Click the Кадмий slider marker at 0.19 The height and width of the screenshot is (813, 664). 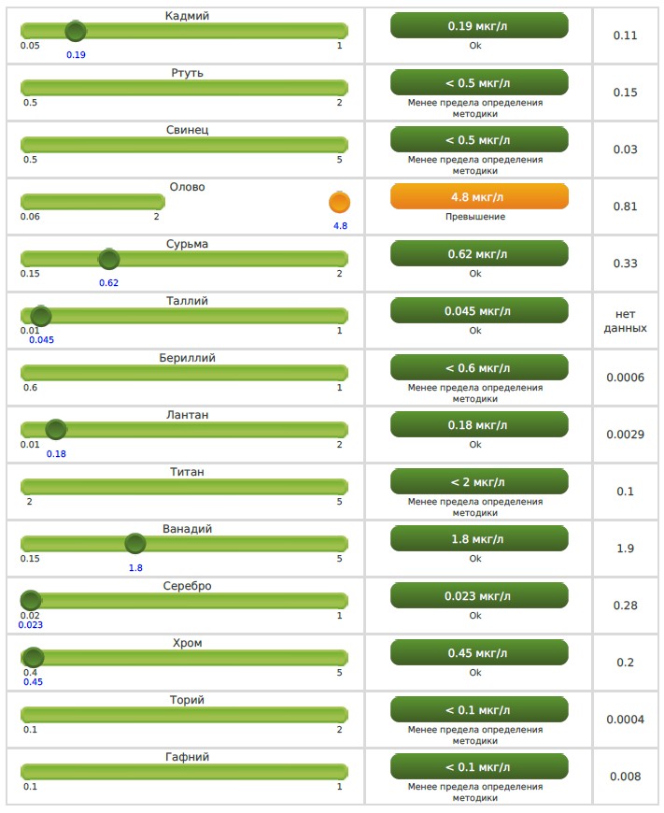76,31
